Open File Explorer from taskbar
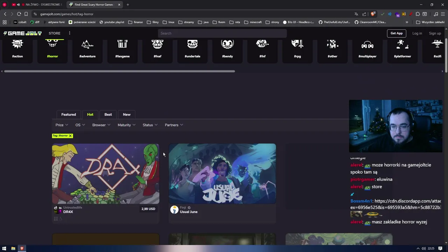 point(13,248)
